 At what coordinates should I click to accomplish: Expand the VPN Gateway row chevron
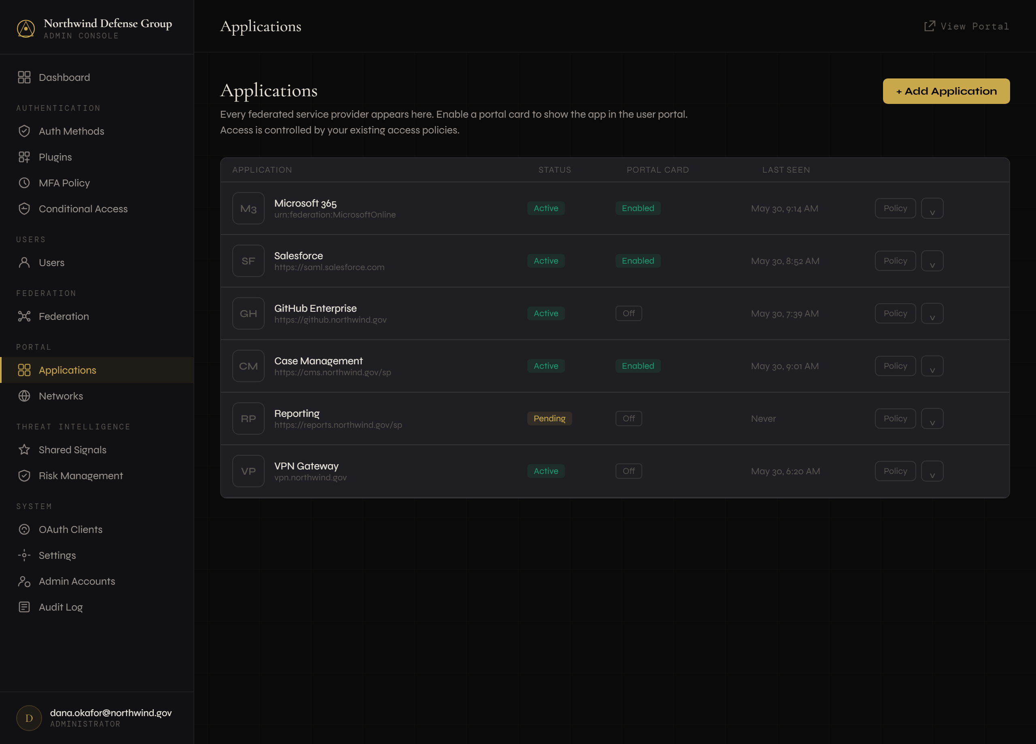pos(932,471)
